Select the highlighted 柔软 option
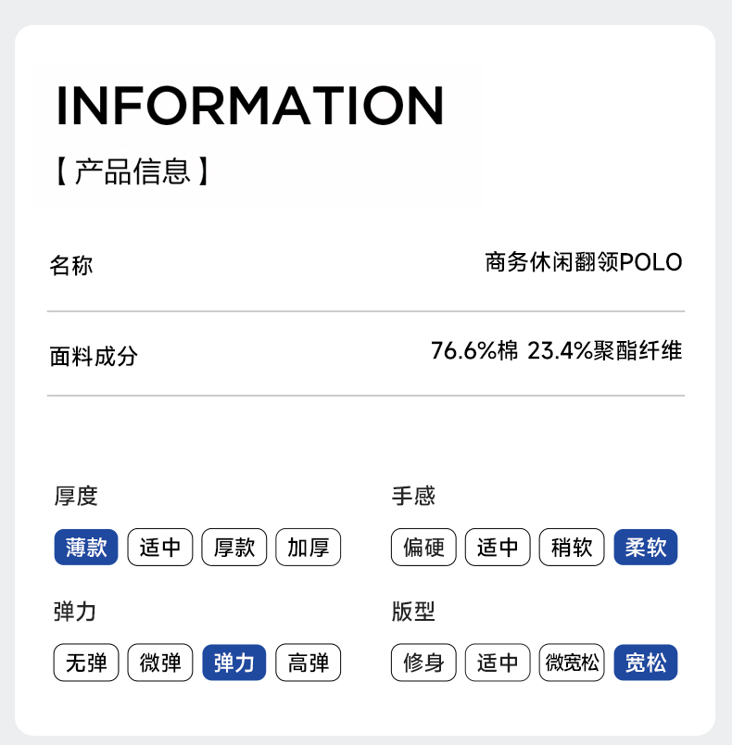 [x=646, y=548]
